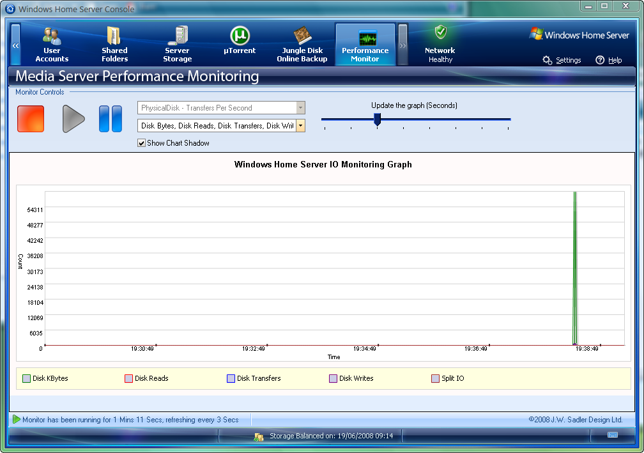Click the keyboard icon in the status bar
The height and width of the screenshot is (453, 644).
tap(612, 435)
